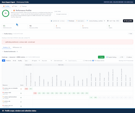Image resolution: width=135 pixels, height=113 pixels.
Task: Open the Cleanup tab
Action: tap(23, 6)
